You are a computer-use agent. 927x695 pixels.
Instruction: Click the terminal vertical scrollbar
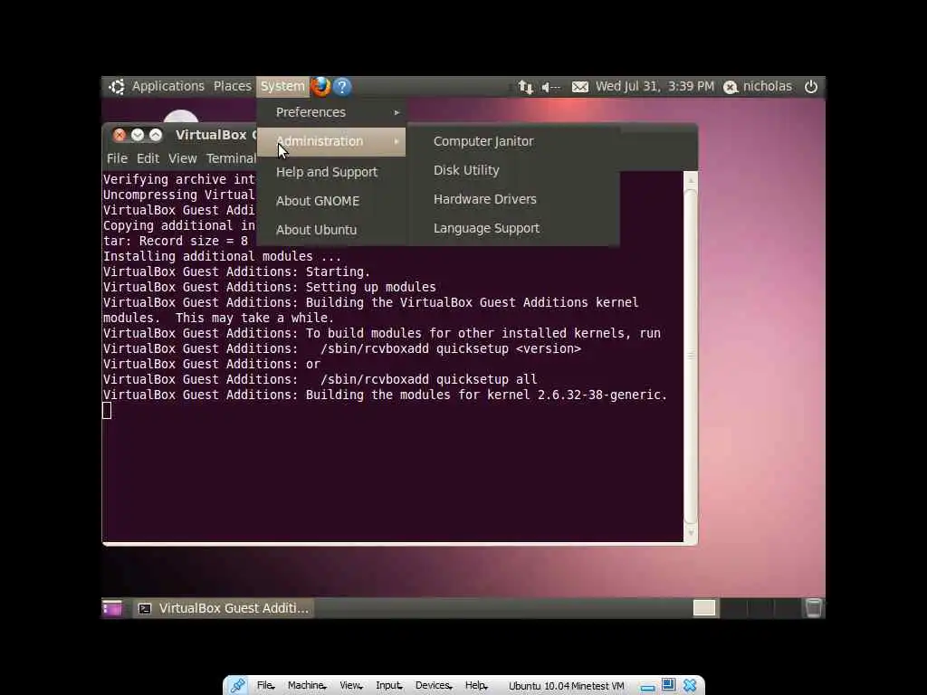pos(691,356)
